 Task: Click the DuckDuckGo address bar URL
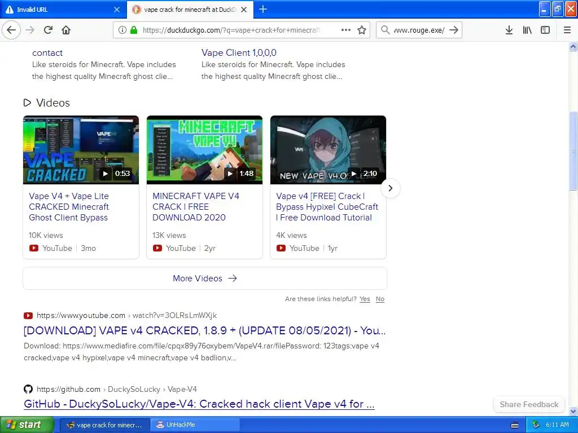(x=231, y=30)
